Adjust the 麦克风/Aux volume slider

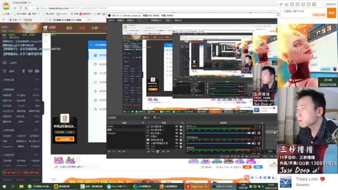click(x=218, y=133)
